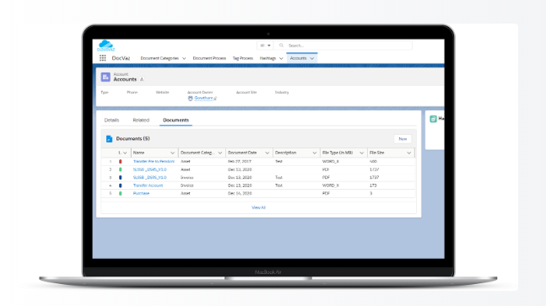Click the search magnifier icon
Screen dimensions: 546x306
281,46
